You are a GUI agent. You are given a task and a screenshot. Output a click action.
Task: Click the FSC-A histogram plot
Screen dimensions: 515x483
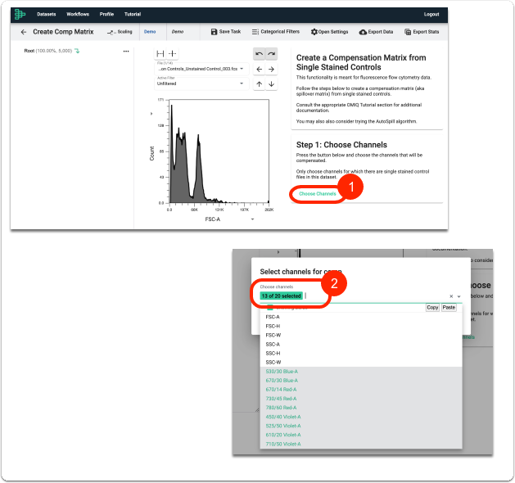219,151
